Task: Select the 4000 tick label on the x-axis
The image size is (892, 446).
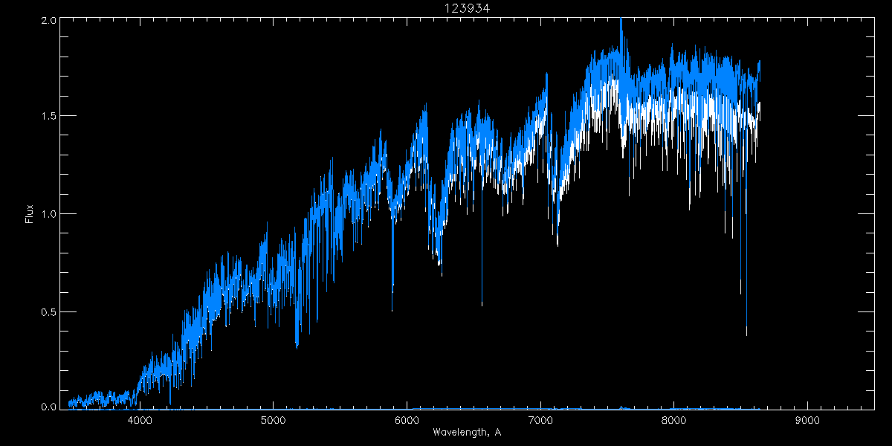Action: pos(140,420)
